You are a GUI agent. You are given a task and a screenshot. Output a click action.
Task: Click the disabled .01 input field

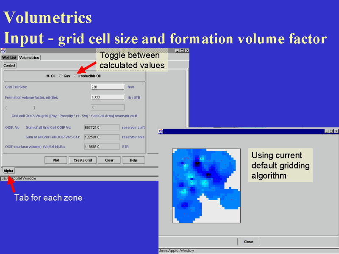pos(108,108)
